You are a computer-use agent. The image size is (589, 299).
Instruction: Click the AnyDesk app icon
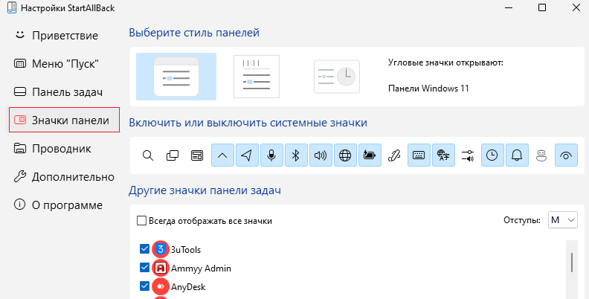[161, 286]
